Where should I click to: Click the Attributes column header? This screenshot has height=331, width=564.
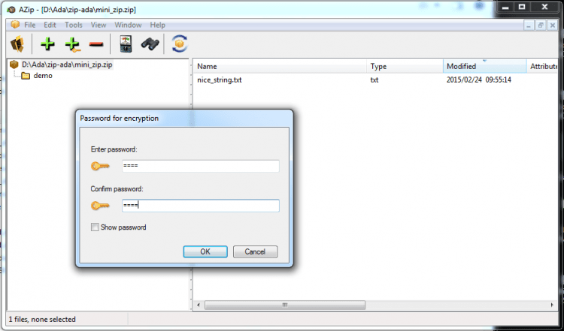click(542, 66)
